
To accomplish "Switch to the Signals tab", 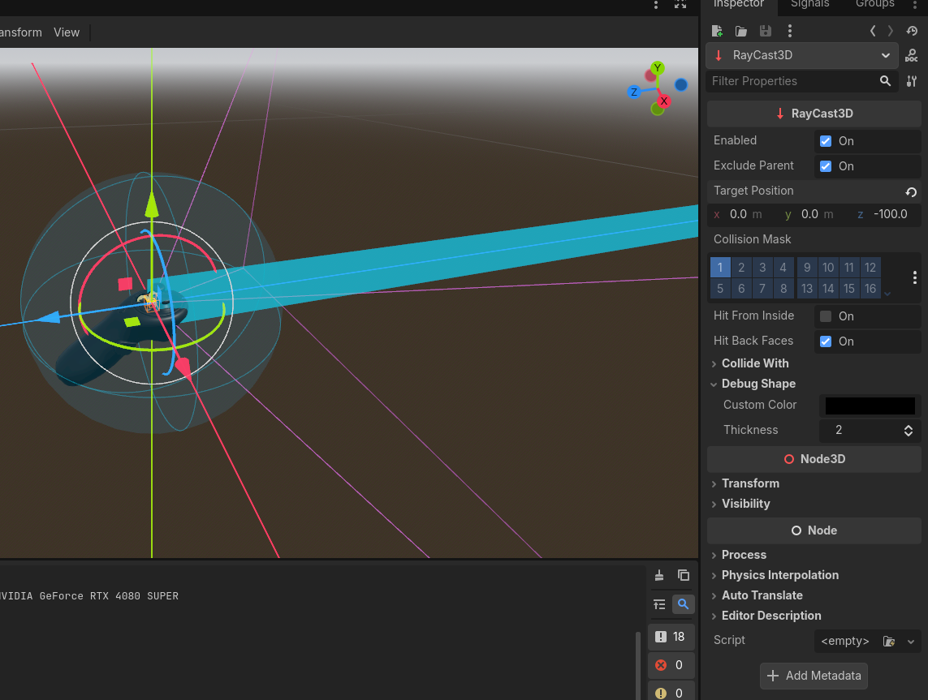I will coord(809,4).
